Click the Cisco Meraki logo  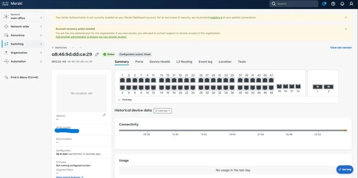pos(12,4)
